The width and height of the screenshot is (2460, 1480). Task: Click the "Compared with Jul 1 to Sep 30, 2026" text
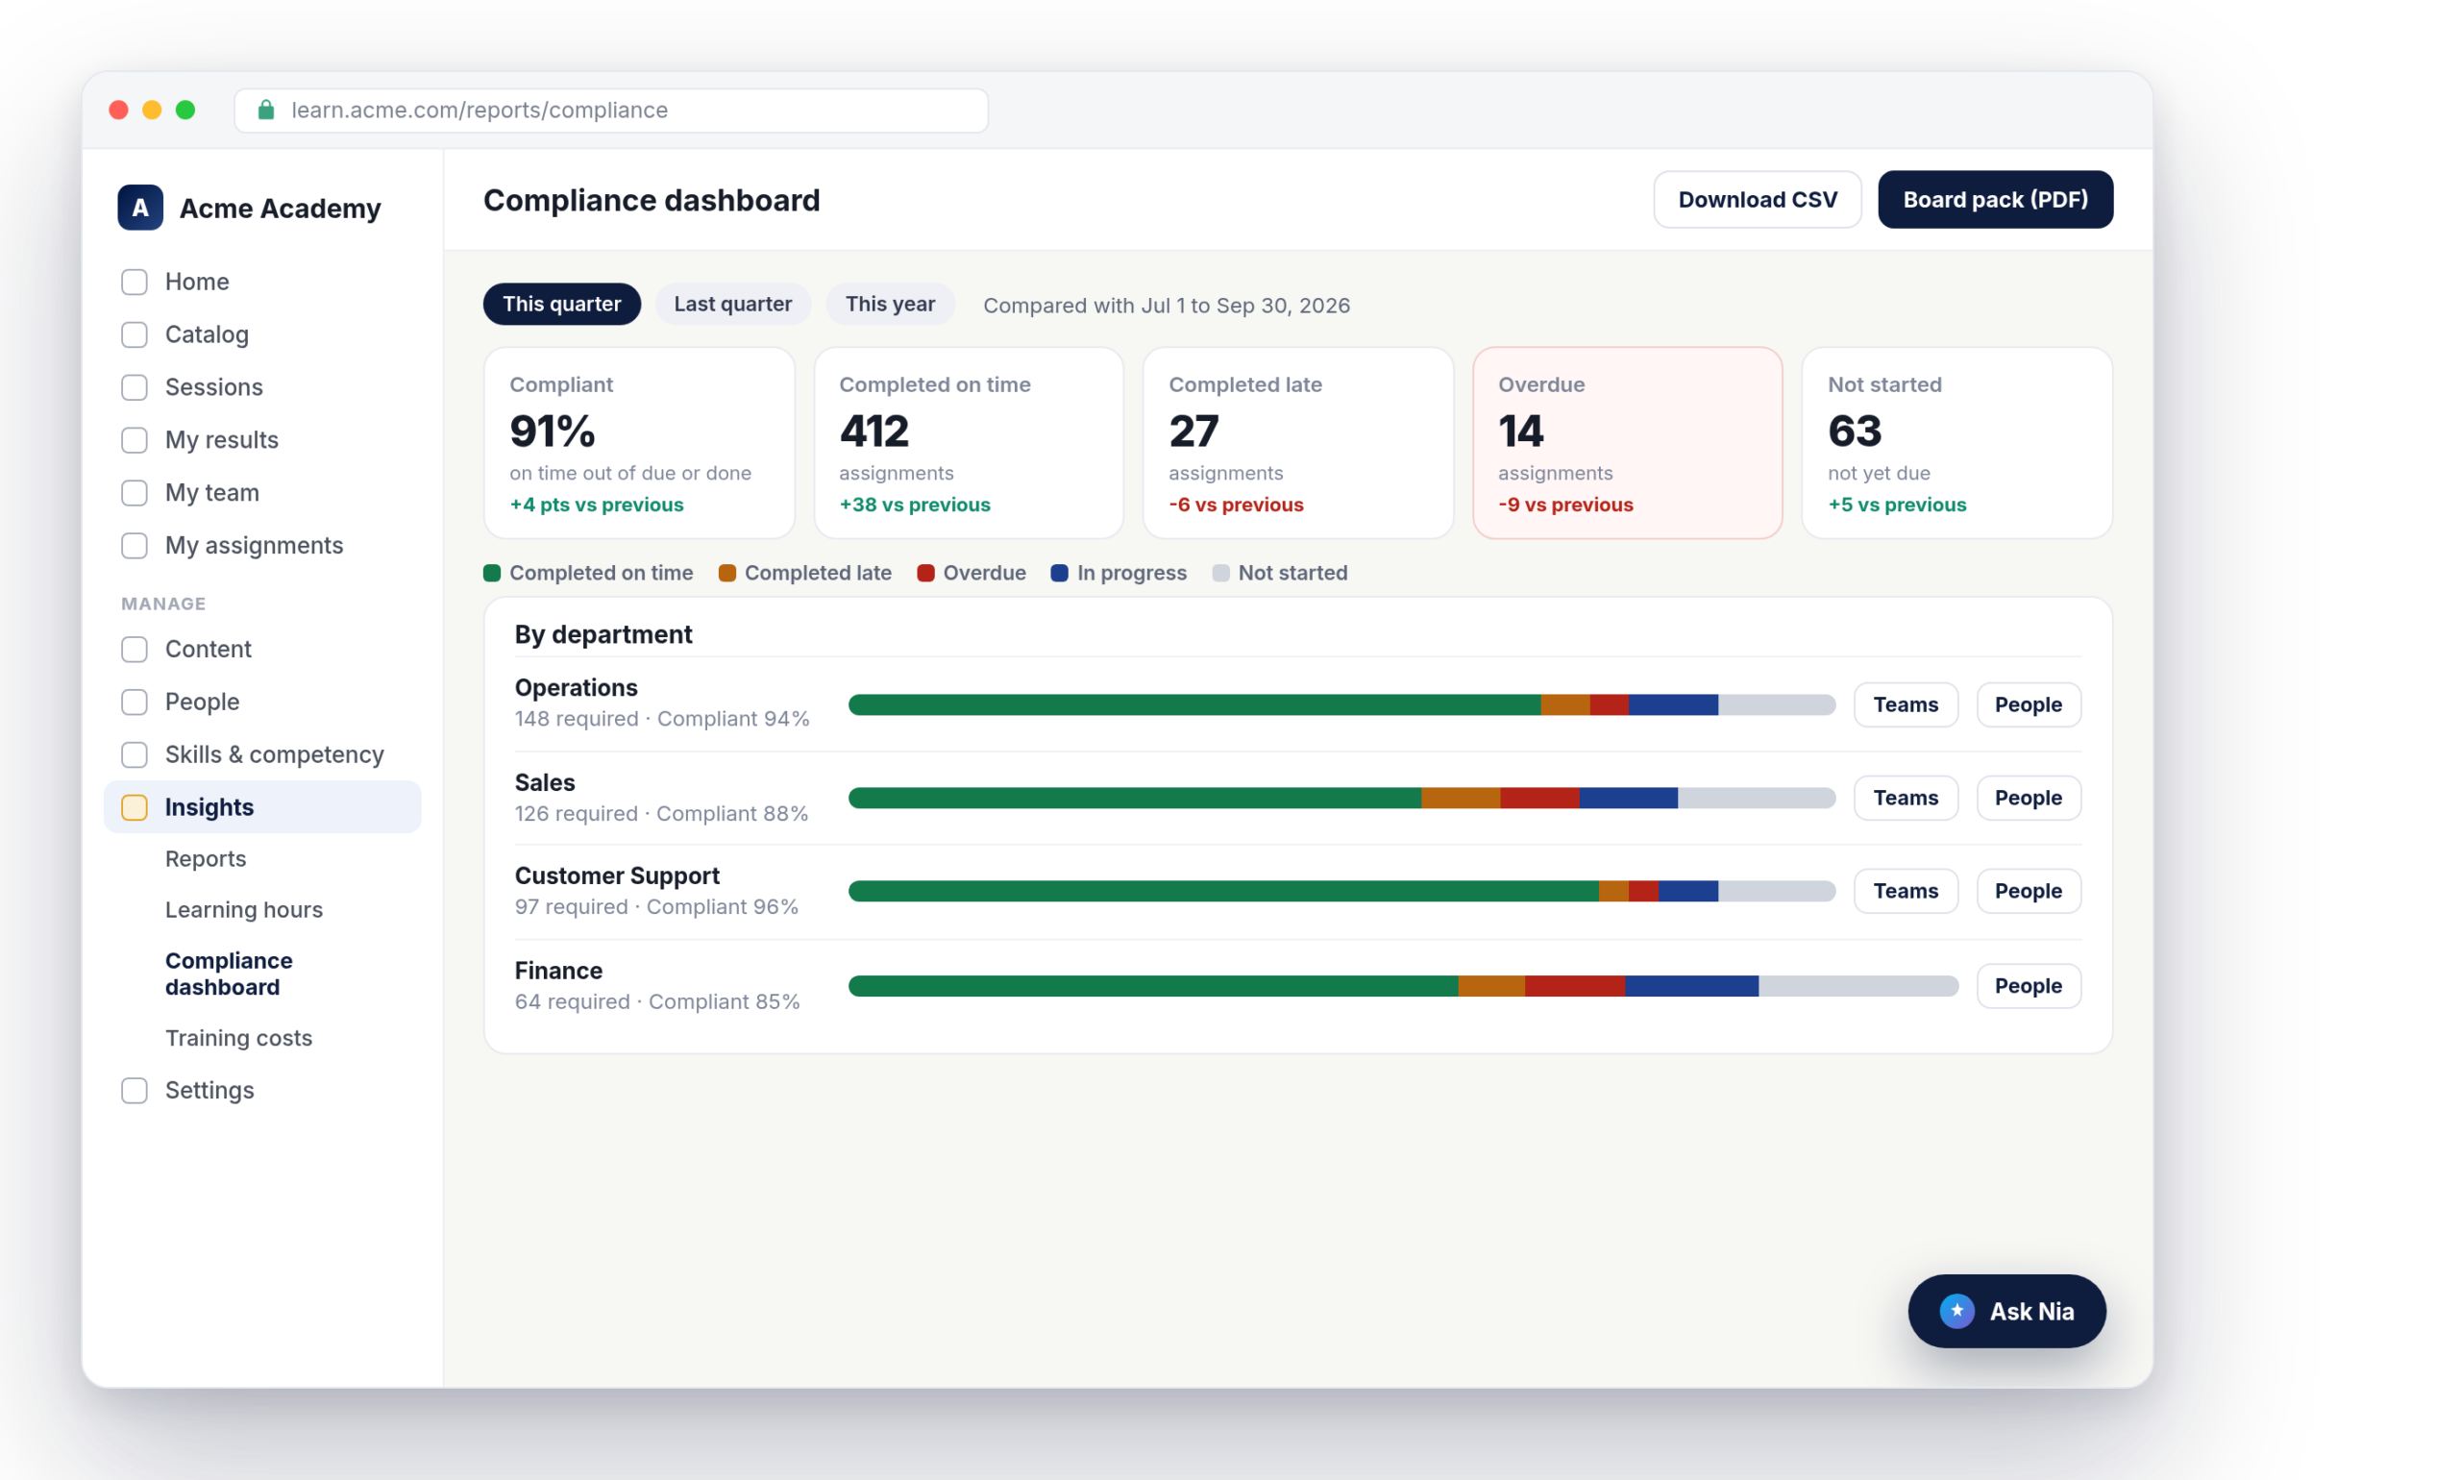click(1167, 306)
